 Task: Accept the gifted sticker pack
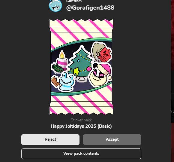112,139
